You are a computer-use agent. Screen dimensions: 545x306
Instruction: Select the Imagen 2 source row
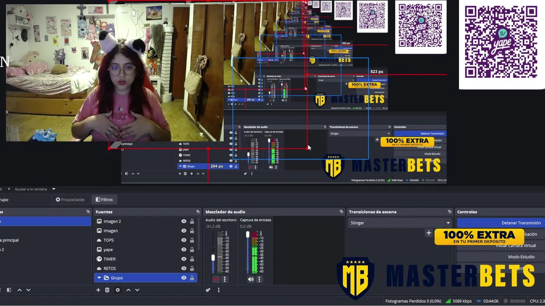[x=146, y=221]
